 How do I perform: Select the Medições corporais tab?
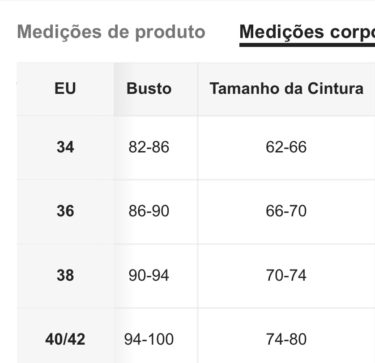coord(307,32)
